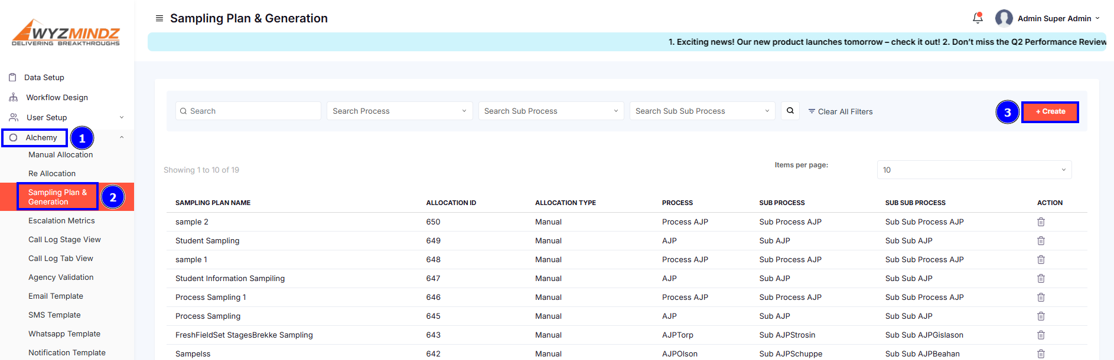This screenshot has height=360, width=1114.
Task: Click the Sub Process column header
Action: tap(782, 203)
